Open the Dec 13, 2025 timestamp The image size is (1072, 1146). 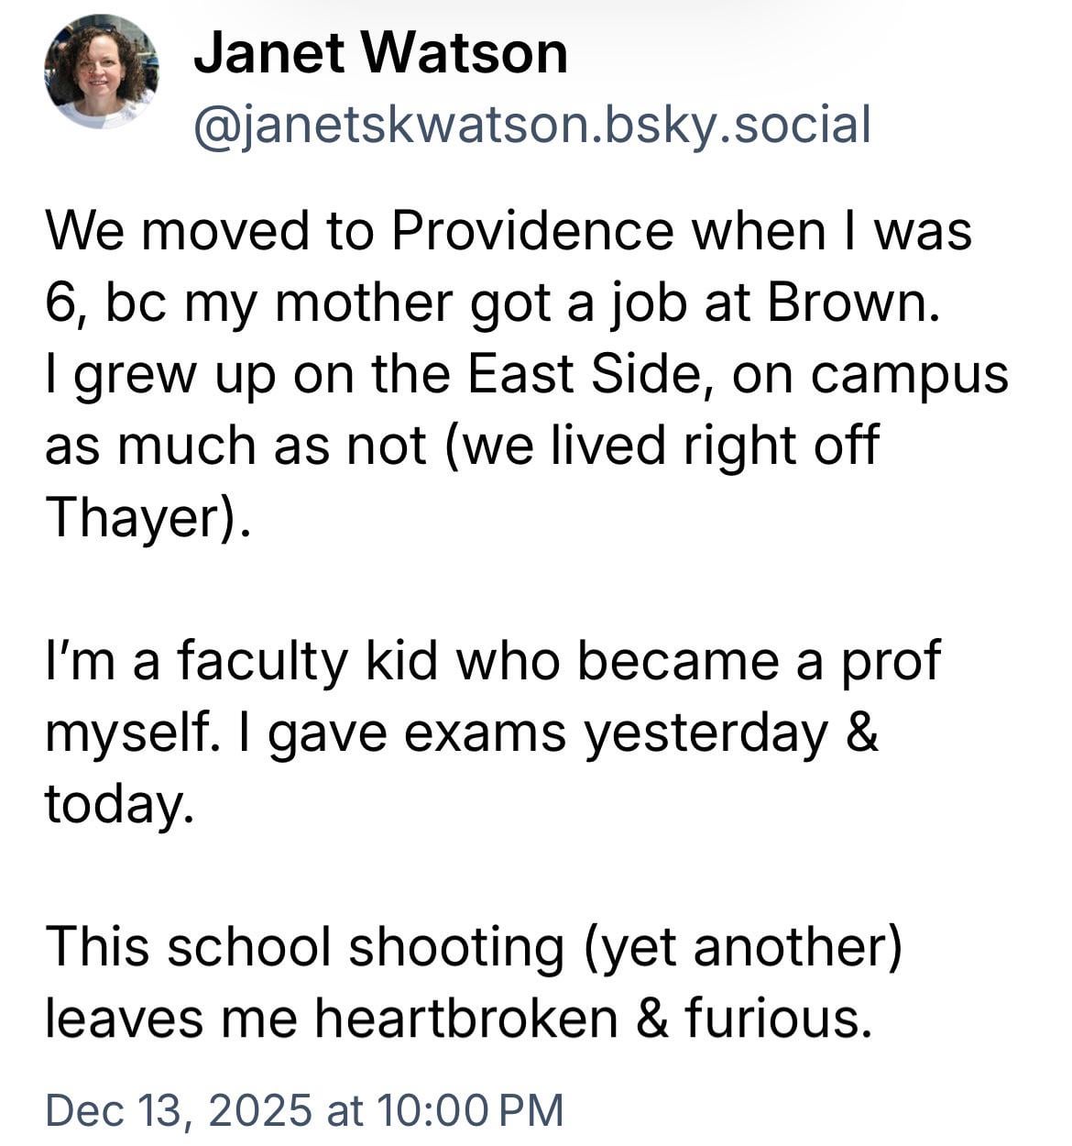pyautogui.click(x=179, y=1109)
